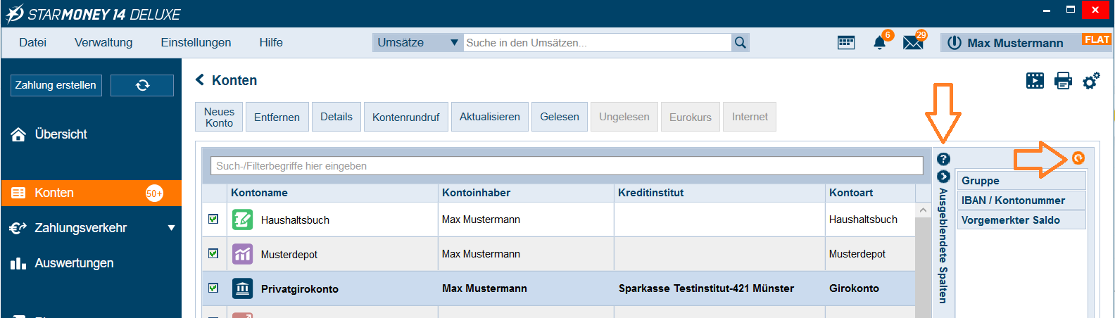
Task: Open the video tutorial film icon
Action: [1035, 80]
